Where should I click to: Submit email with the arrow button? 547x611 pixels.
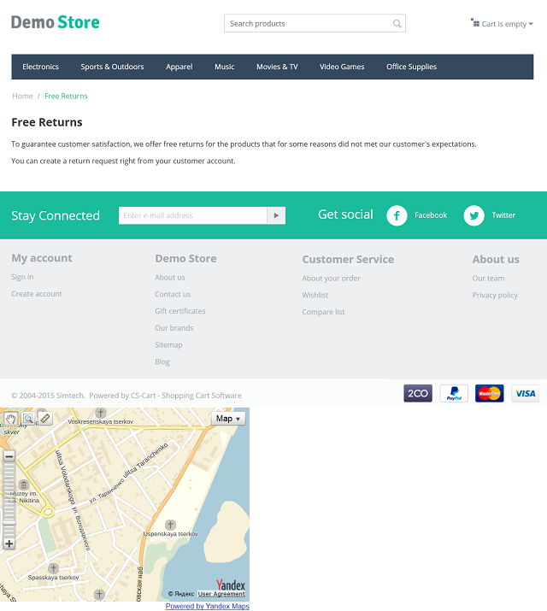[x=276, y=215]
